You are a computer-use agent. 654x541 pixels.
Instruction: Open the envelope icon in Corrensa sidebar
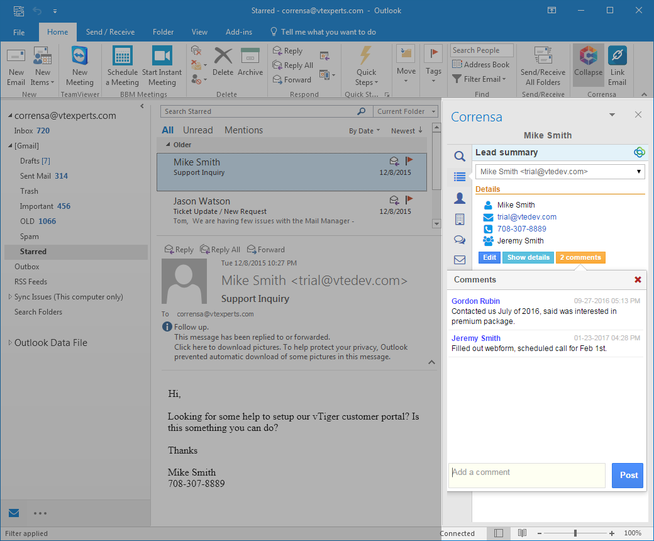point(460,260)
